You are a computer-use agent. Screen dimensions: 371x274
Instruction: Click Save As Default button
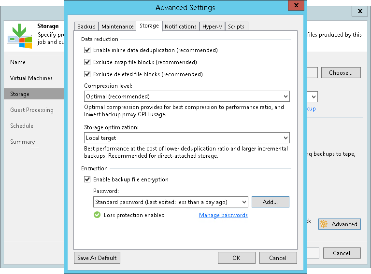(97, 258)
